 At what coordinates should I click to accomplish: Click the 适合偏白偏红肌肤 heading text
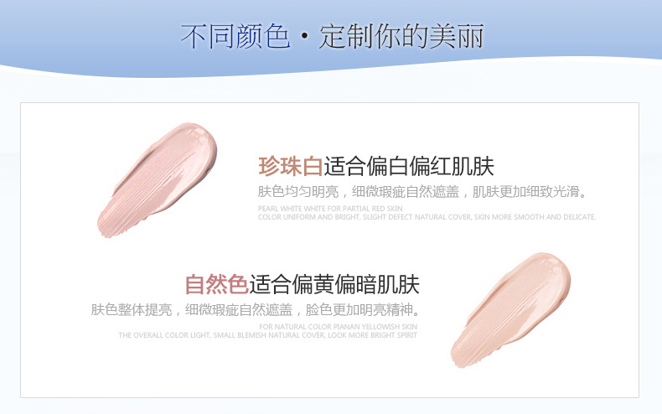409,166
